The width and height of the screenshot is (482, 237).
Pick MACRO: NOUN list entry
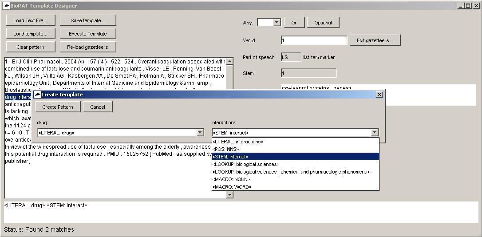point(231,179)
